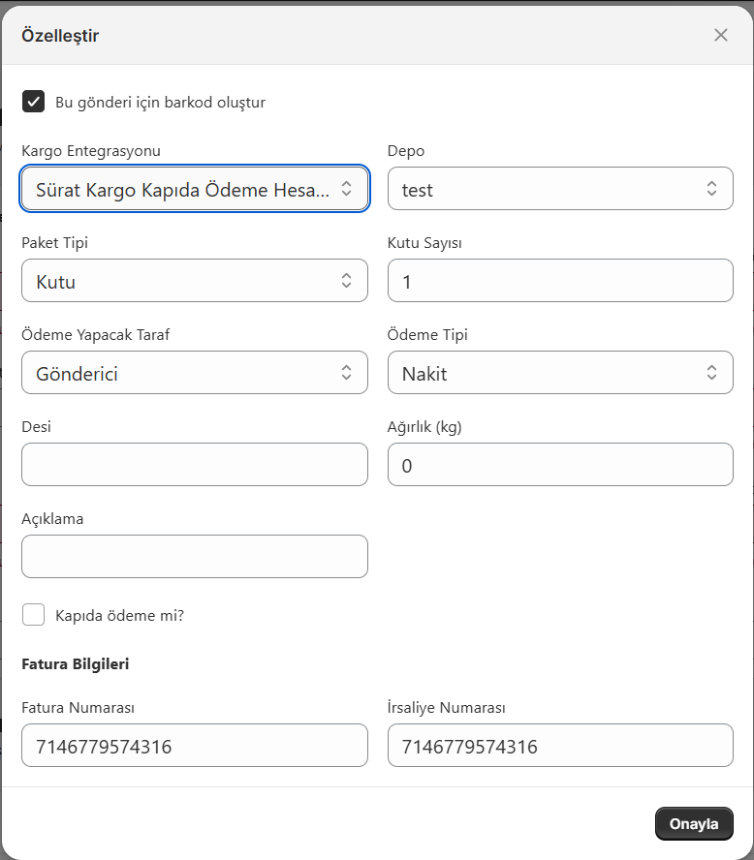The height and width of the screenshot is (860, 754).
Task: Enable the 'Kapıda ödeme mi?' checkbox
Action: tap(34, 615)
